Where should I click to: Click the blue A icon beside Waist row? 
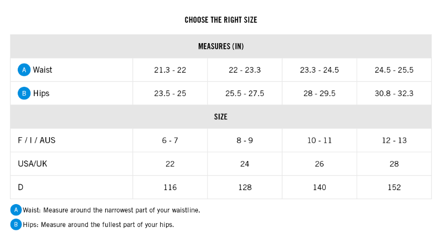click(24, 70)
